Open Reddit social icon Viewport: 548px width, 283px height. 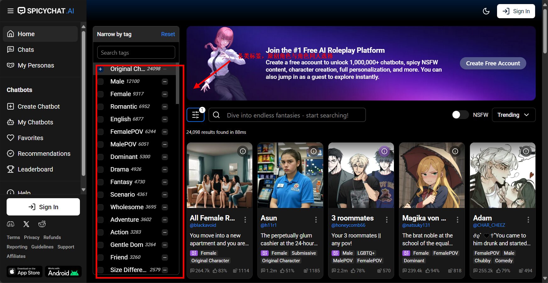42,224
